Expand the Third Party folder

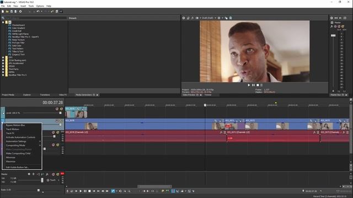pos(3,69)
